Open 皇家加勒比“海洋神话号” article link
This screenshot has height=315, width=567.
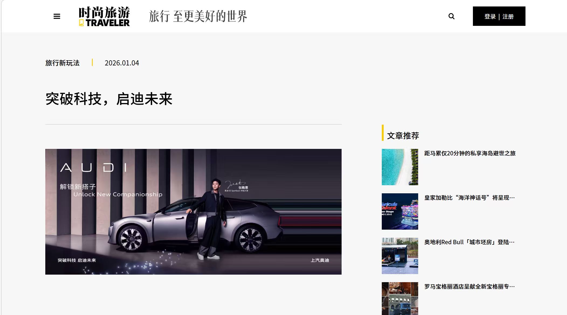pyautogui.click(x=469, y=198)
